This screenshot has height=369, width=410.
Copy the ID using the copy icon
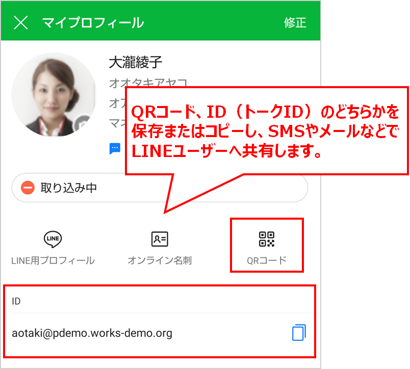(299, 333)
